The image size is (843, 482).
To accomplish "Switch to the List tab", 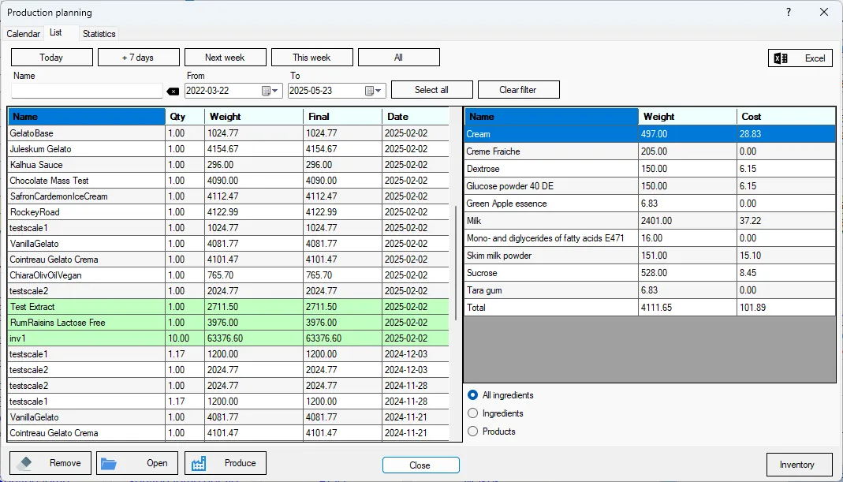I will click(x=56, y=32).
